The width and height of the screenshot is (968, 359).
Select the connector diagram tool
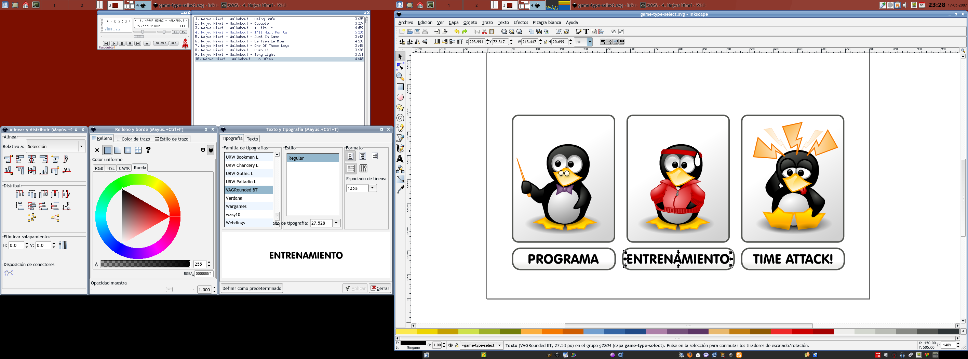(x=400, y=169)
